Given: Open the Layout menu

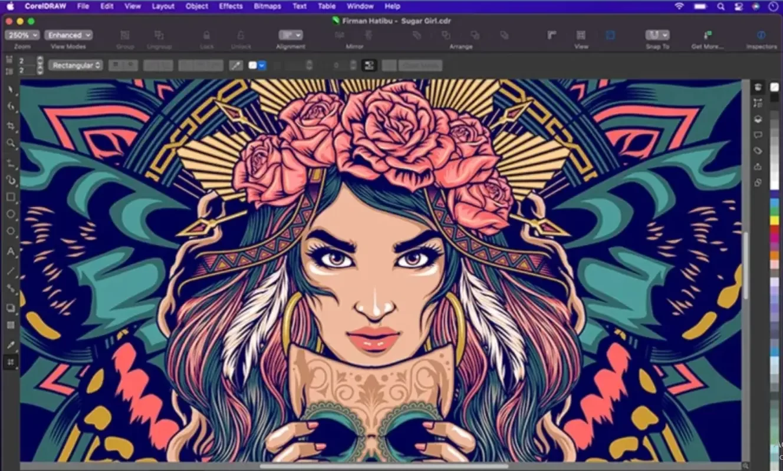Looking at the screenshot, I should pos(163,6).
